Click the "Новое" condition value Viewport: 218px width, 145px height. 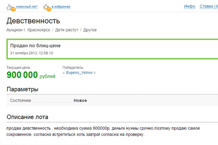pos(80,100)
